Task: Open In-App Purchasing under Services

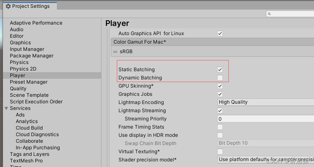Action: [x=38, y=148]
